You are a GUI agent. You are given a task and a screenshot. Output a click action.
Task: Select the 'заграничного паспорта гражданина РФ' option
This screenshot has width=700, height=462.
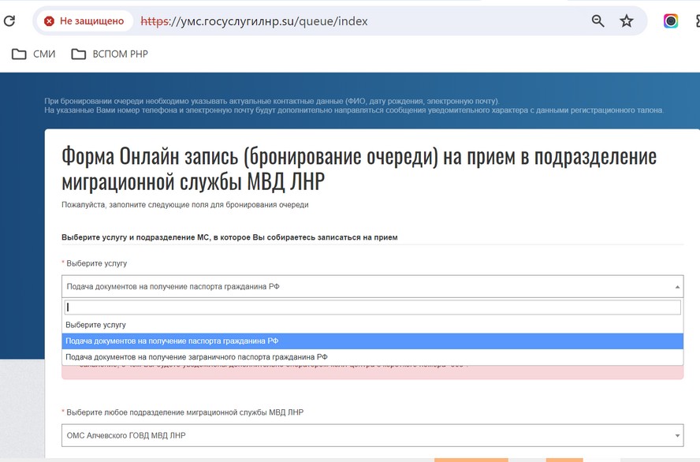pyautogui.click(x=372, y=357)
